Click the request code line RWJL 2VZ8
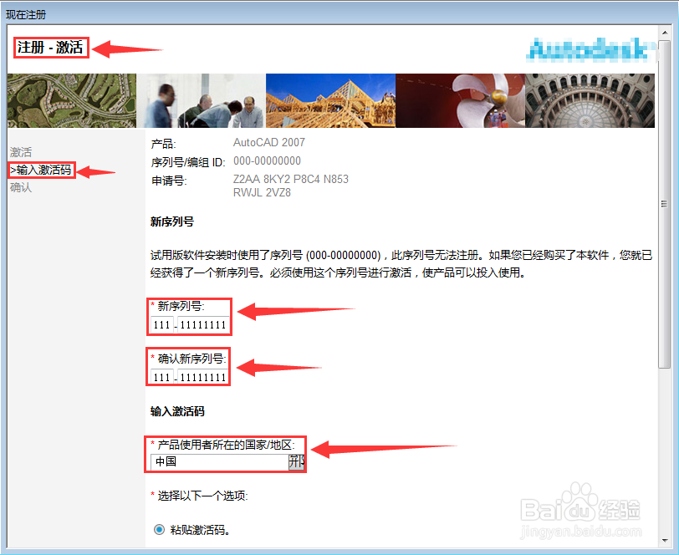This screenshot has width=679, height=555. coord(262,192)
